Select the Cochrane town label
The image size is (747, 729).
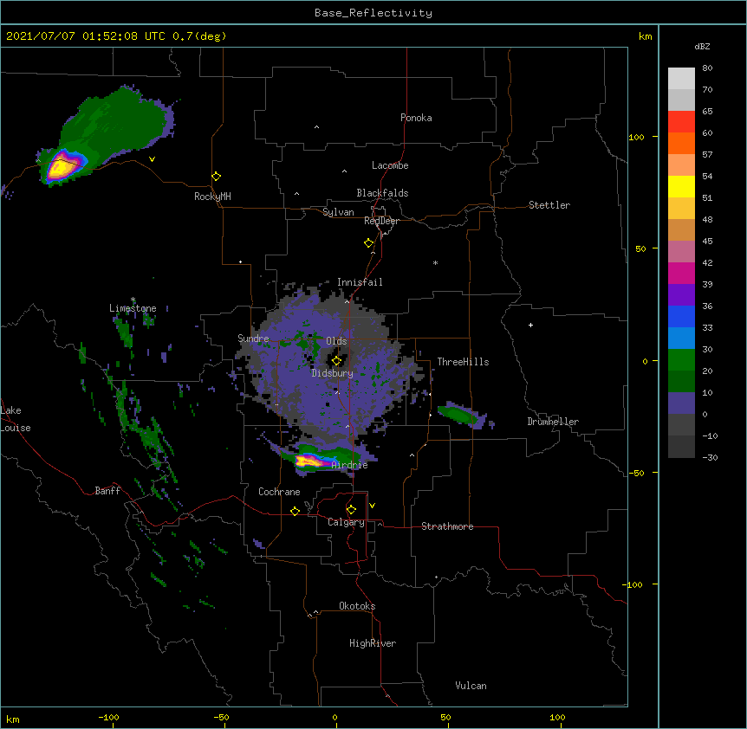click(279, 492)
